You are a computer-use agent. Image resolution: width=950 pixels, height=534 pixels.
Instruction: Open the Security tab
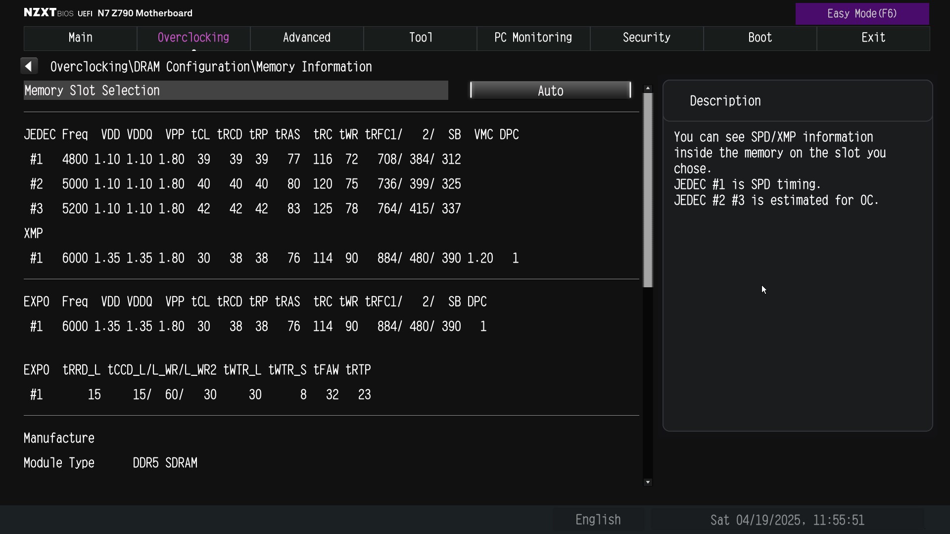point(646,38)
